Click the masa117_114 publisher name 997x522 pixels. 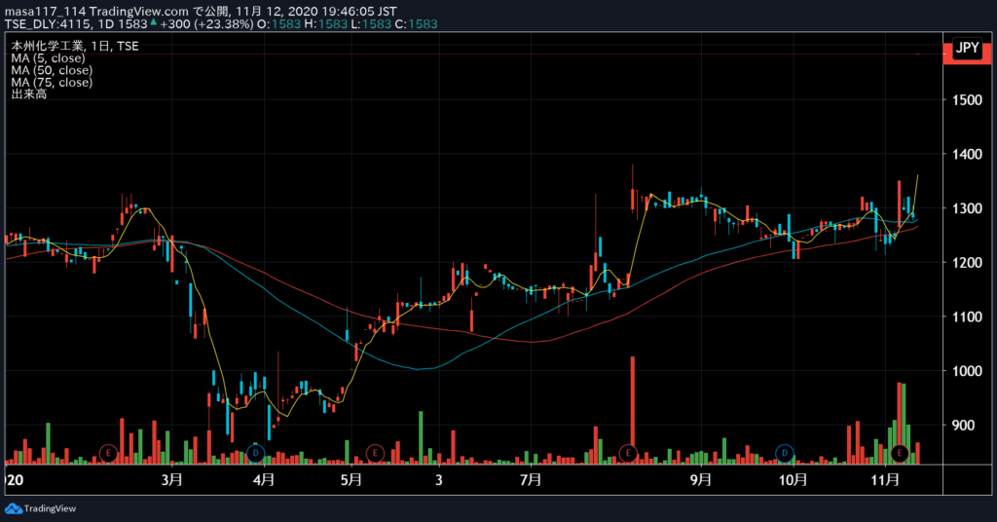tap(45, 12)
